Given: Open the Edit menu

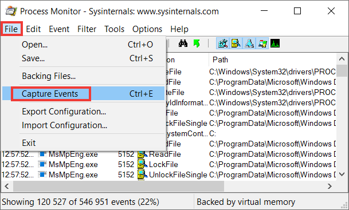Looking at the screenshot, I should pyautogui.click(x=33, y=29).
